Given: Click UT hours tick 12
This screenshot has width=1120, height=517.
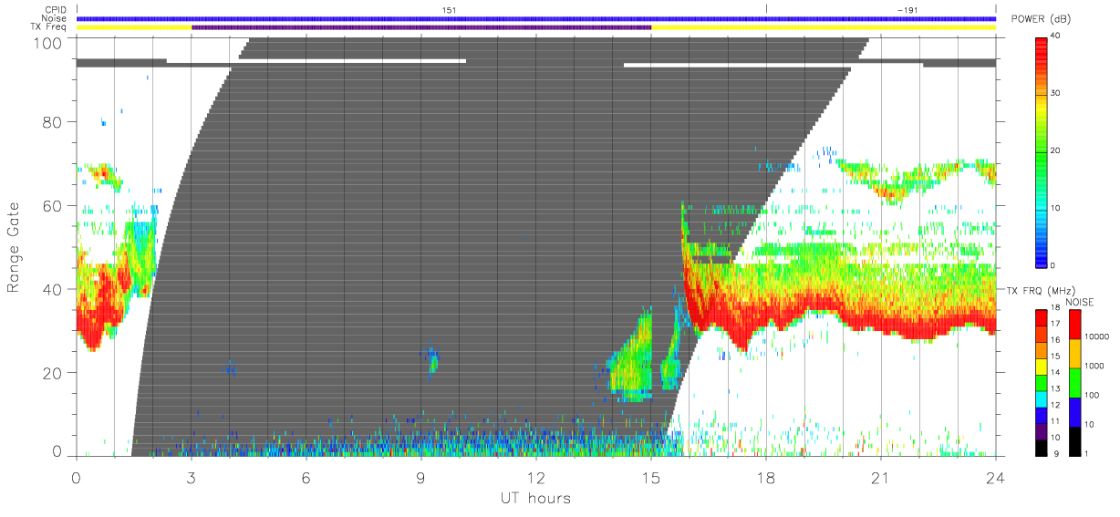Looking at the screenshot, I should (x=536, y=478).
